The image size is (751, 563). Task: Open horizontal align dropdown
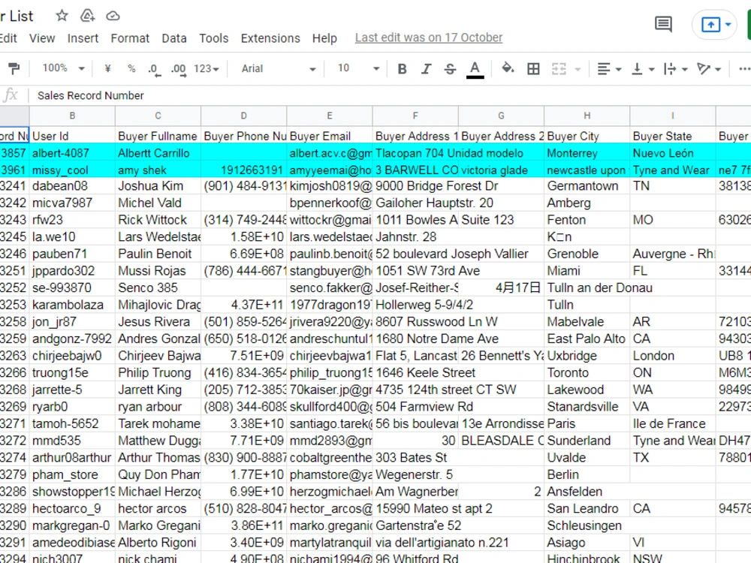609,69
